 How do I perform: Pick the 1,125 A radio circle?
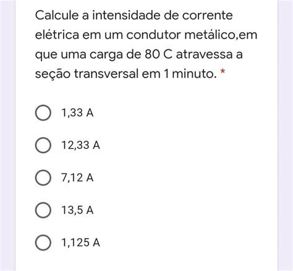pos(43,243)
